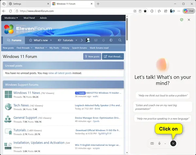Open the browser profile avatar

coord(172,11)
